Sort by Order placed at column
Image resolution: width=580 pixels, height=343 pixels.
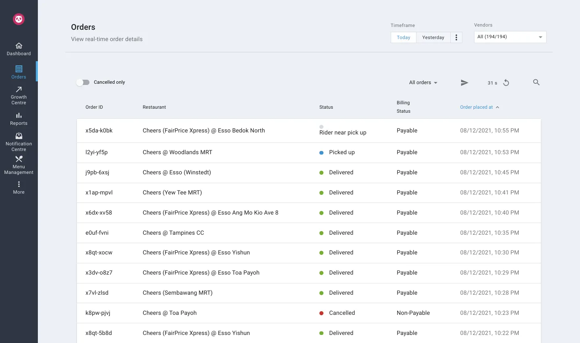[x=476, y=107]
